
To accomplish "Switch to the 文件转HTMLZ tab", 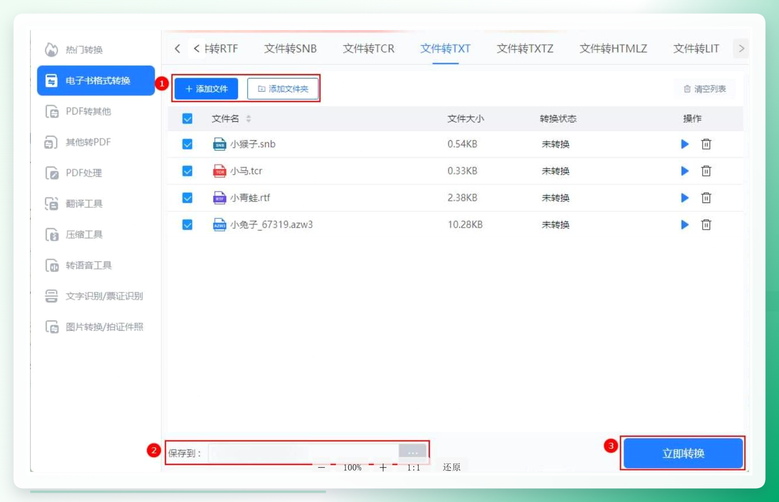I will point(613,49).
